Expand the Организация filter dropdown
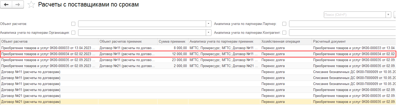The image size is (397, 105). [x=209, y=33]
